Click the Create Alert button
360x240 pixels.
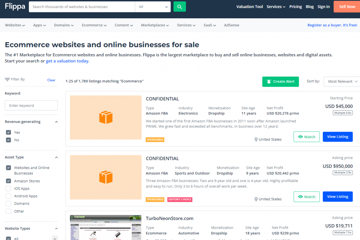[x=280, y=82]
